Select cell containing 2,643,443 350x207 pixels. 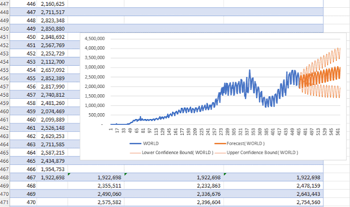tap(273, 194)
